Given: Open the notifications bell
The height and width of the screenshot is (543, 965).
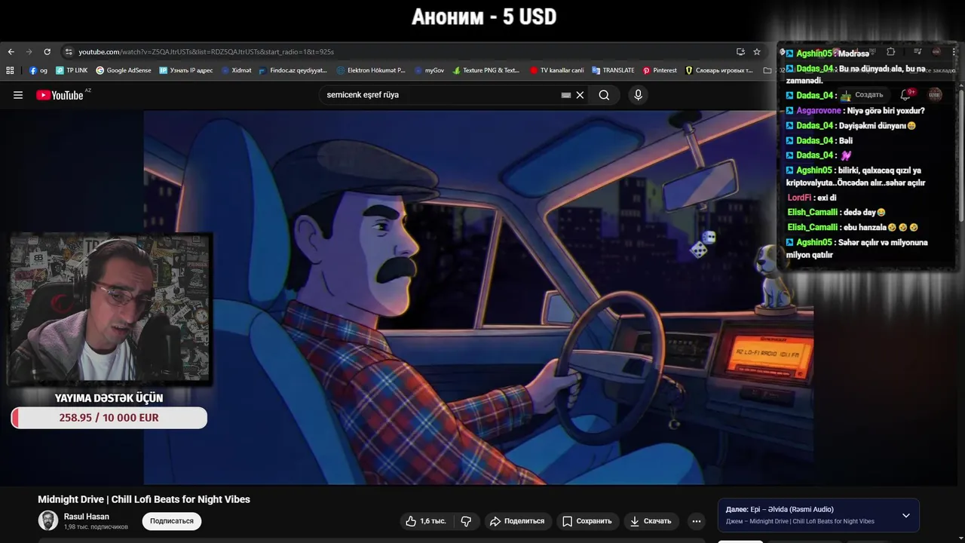Looking at the screenshot, I should pyautogui.click(x=906, y=95).
